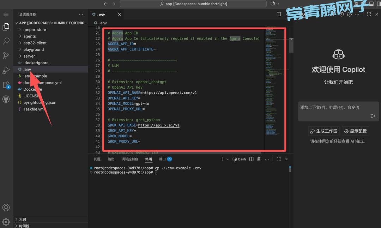Send the Copilot chat message
381x228 pixels.
click(x=374, y=116)
